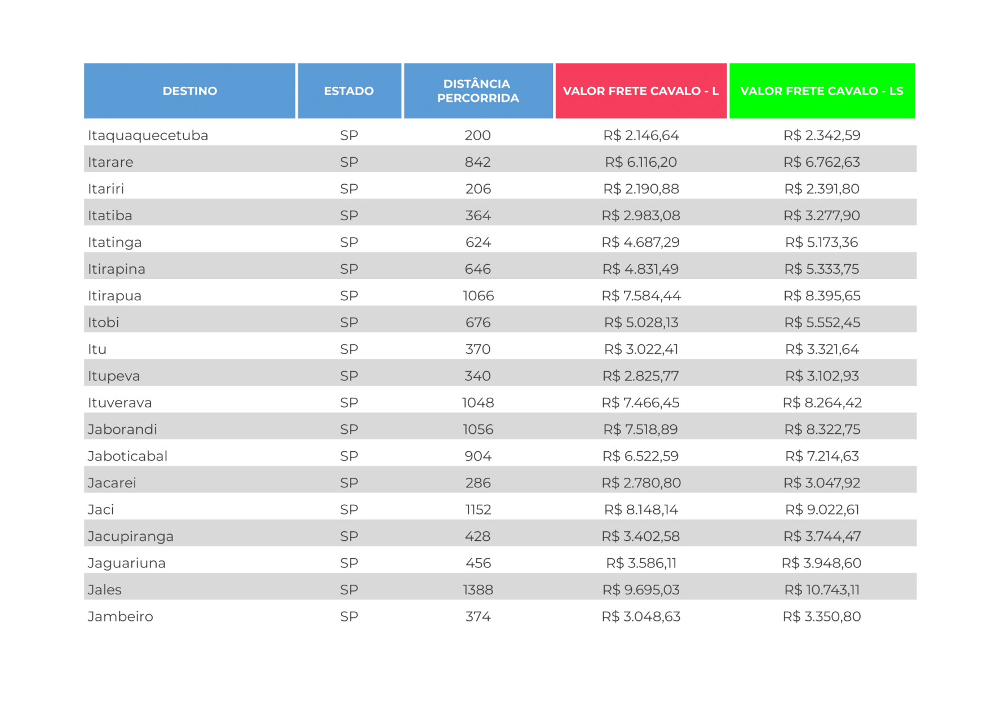Viewport: 1001px width, 707px height.
Task: Click the R$ 2.983,08 freight value
Action: coord(641,215)
